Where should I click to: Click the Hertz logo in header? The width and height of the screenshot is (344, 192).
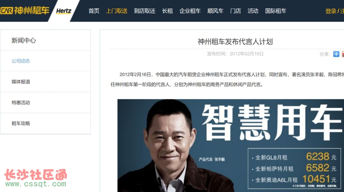64,11
